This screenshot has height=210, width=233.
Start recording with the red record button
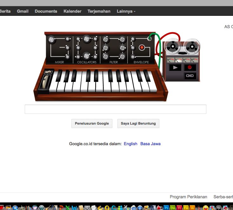[190, 67]
